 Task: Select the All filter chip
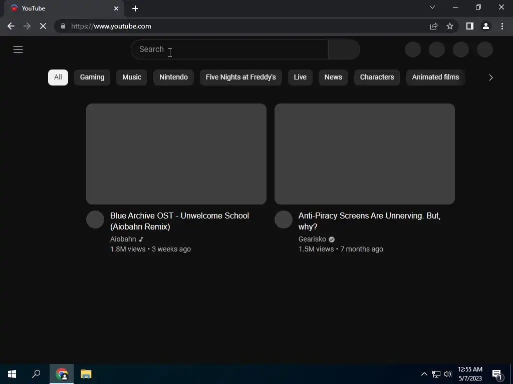click(x=58, y=77)
